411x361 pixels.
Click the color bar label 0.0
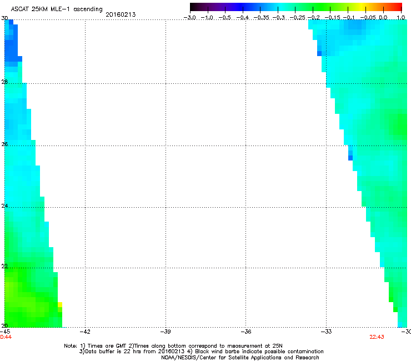coord(383,18)
